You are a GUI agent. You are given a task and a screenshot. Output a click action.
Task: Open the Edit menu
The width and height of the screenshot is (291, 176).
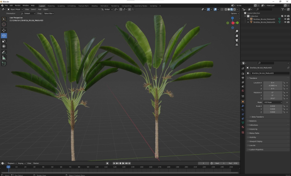(11, 5)
